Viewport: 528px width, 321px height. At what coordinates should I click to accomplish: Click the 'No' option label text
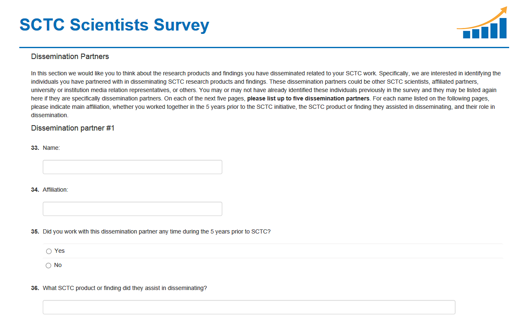click(58, 265)
